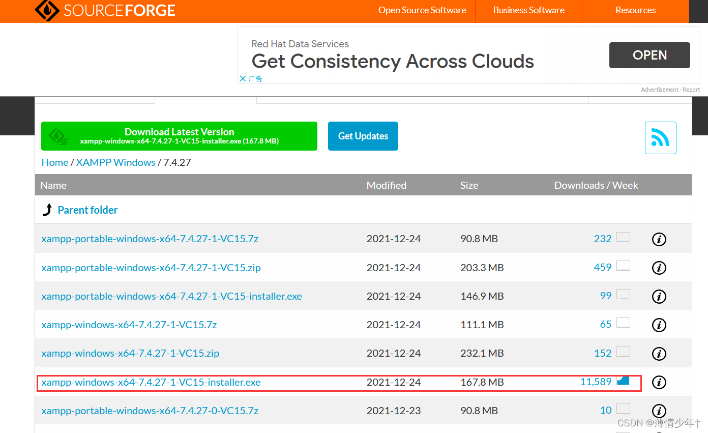Open the Parent folder link
This screenshot has height=433, width=708.
click(87, 210)
